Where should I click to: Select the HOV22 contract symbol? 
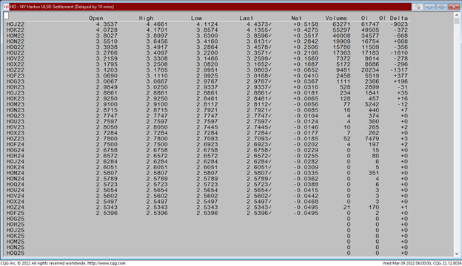(x=16, y=59)
